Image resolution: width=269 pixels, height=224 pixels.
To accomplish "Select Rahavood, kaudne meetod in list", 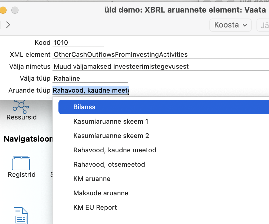I will pos(115,150).
